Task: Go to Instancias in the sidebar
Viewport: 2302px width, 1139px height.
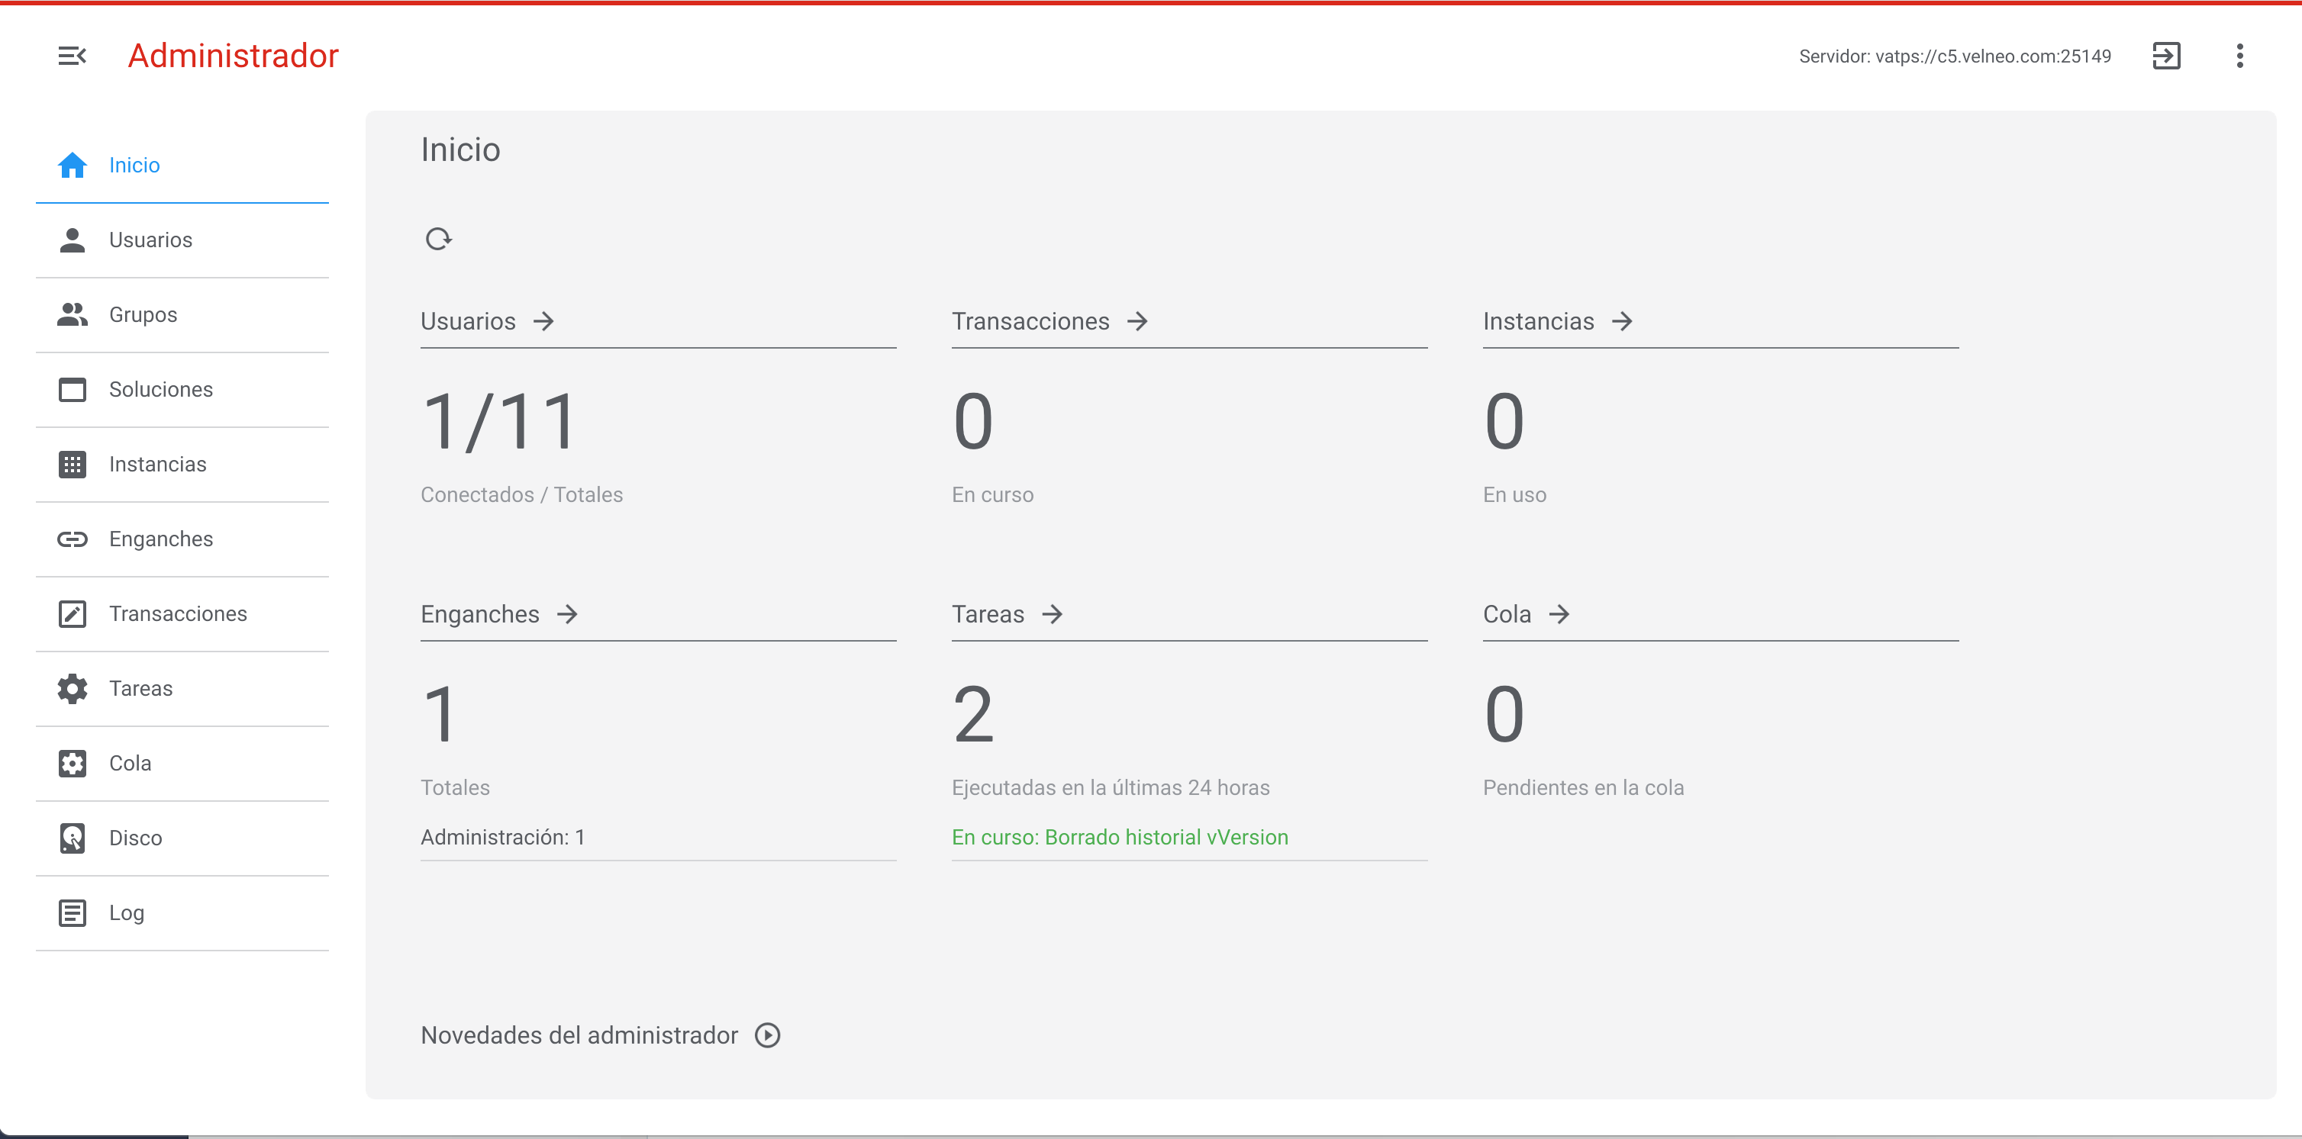Action: (x=182, y=465)
